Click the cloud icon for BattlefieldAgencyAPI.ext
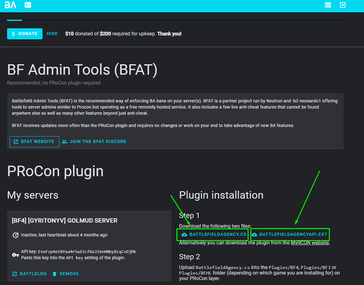This screenshot has height=285, width=364. (x=254, y=235)
